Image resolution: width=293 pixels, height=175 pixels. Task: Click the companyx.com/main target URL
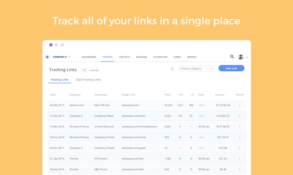[134, 116]
